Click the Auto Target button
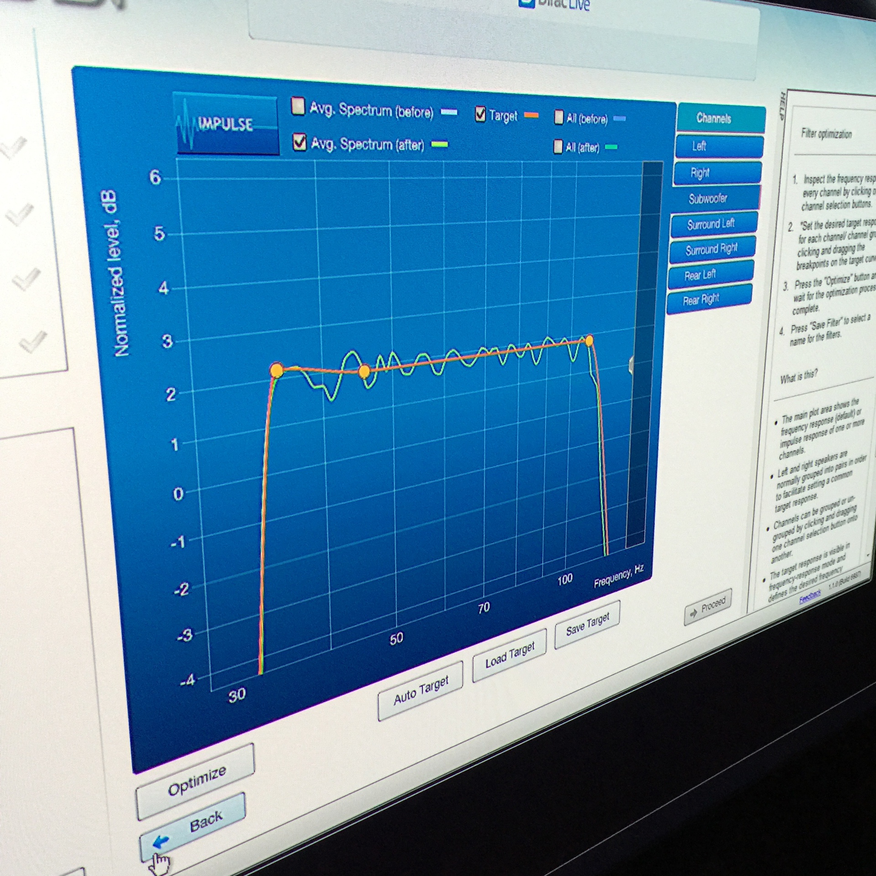 [x=420, y=691]
